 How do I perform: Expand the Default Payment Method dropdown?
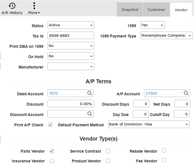[149, 125]
